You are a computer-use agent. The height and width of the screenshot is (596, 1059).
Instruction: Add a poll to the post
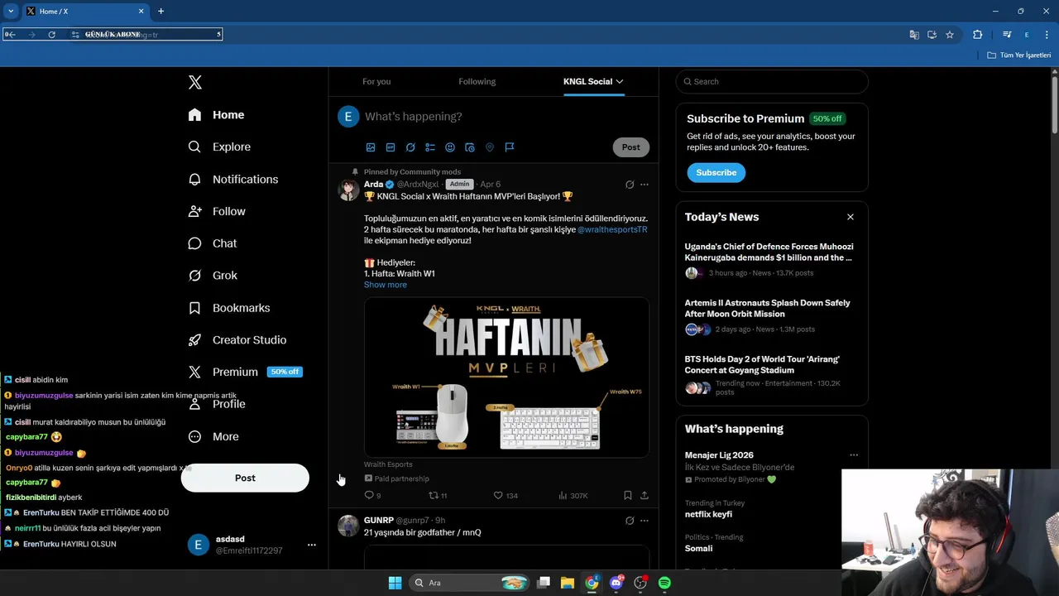tap(430, 147)
